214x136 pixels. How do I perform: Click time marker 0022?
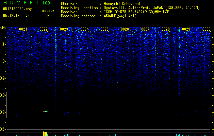tap(44, 29)
